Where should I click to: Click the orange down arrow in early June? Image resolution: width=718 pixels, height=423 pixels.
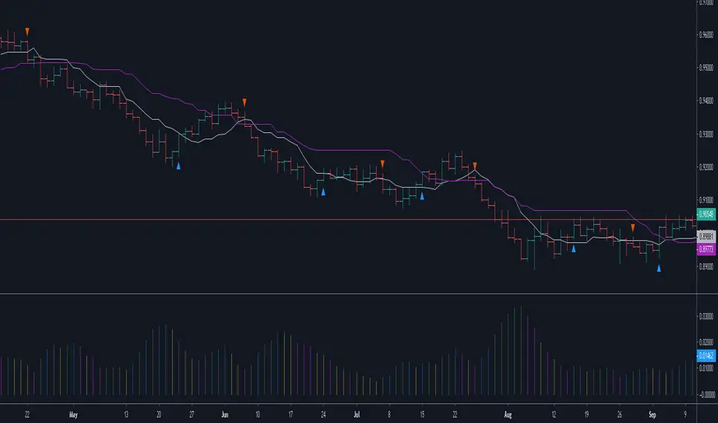245,102
